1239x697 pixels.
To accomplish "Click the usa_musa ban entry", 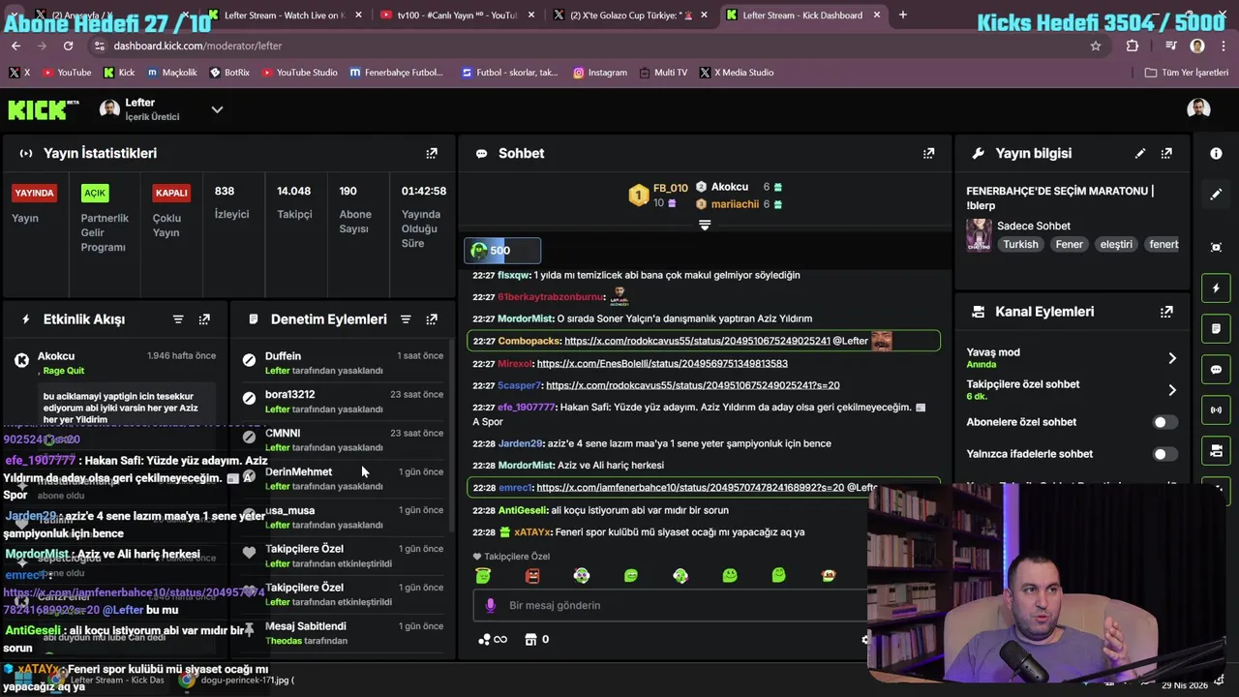I will click(343, 517).
